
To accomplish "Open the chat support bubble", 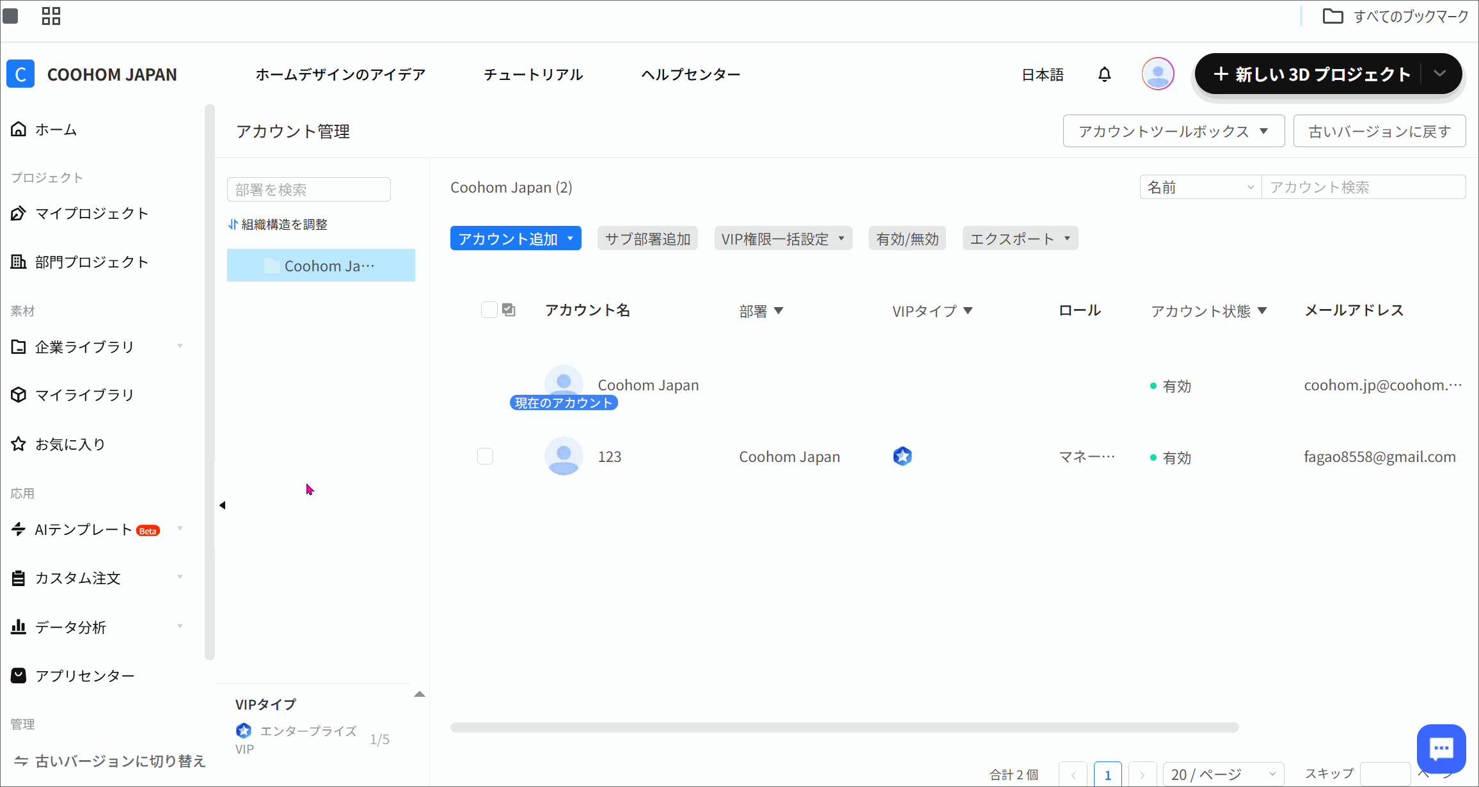I will 1441,749.
